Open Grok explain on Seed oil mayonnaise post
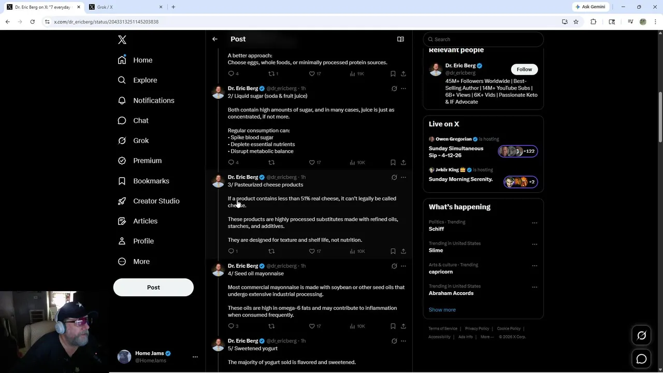Image resolution: width=663 pixels, height=373 pixels. click(x=394, y=266)
